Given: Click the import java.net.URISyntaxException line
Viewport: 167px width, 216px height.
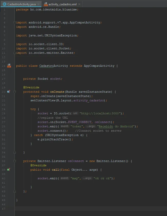Looking at the screenshot, I should coord(47,35).
